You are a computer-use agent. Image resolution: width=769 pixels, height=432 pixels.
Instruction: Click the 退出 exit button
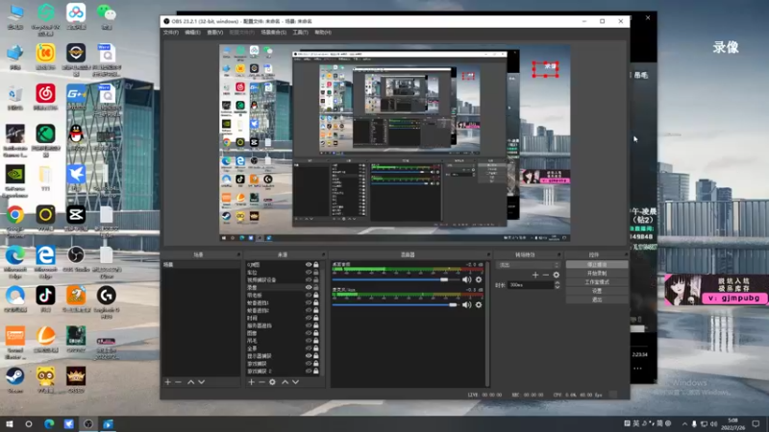coord(597,300)
